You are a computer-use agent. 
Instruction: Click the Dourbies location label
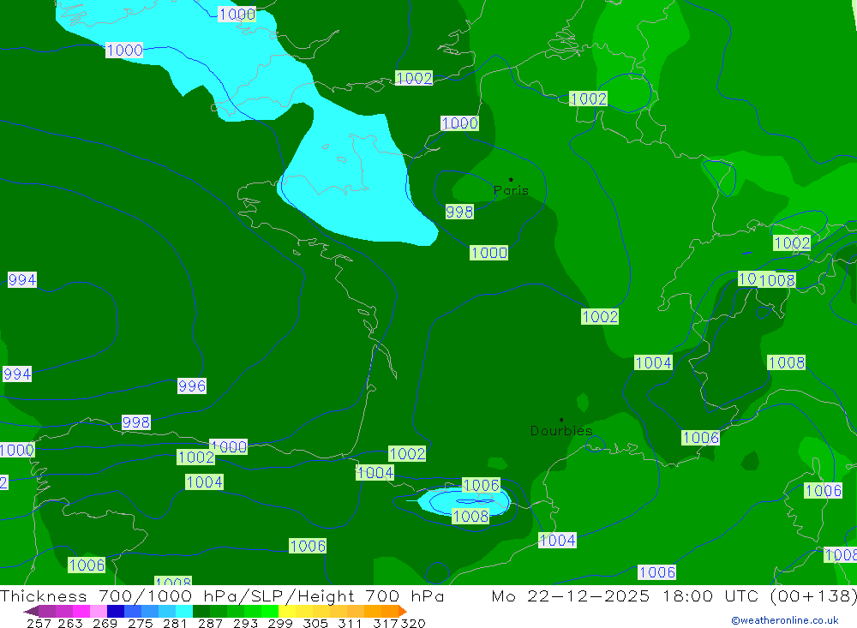561,431
